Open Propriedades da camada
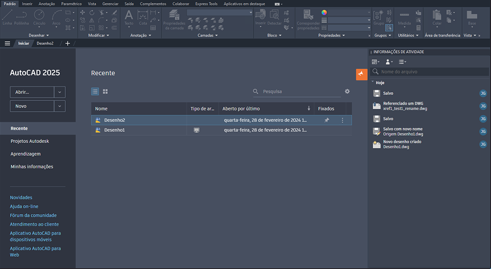Image resolution: width=491 pixels, height=269 pixels. 174,20
